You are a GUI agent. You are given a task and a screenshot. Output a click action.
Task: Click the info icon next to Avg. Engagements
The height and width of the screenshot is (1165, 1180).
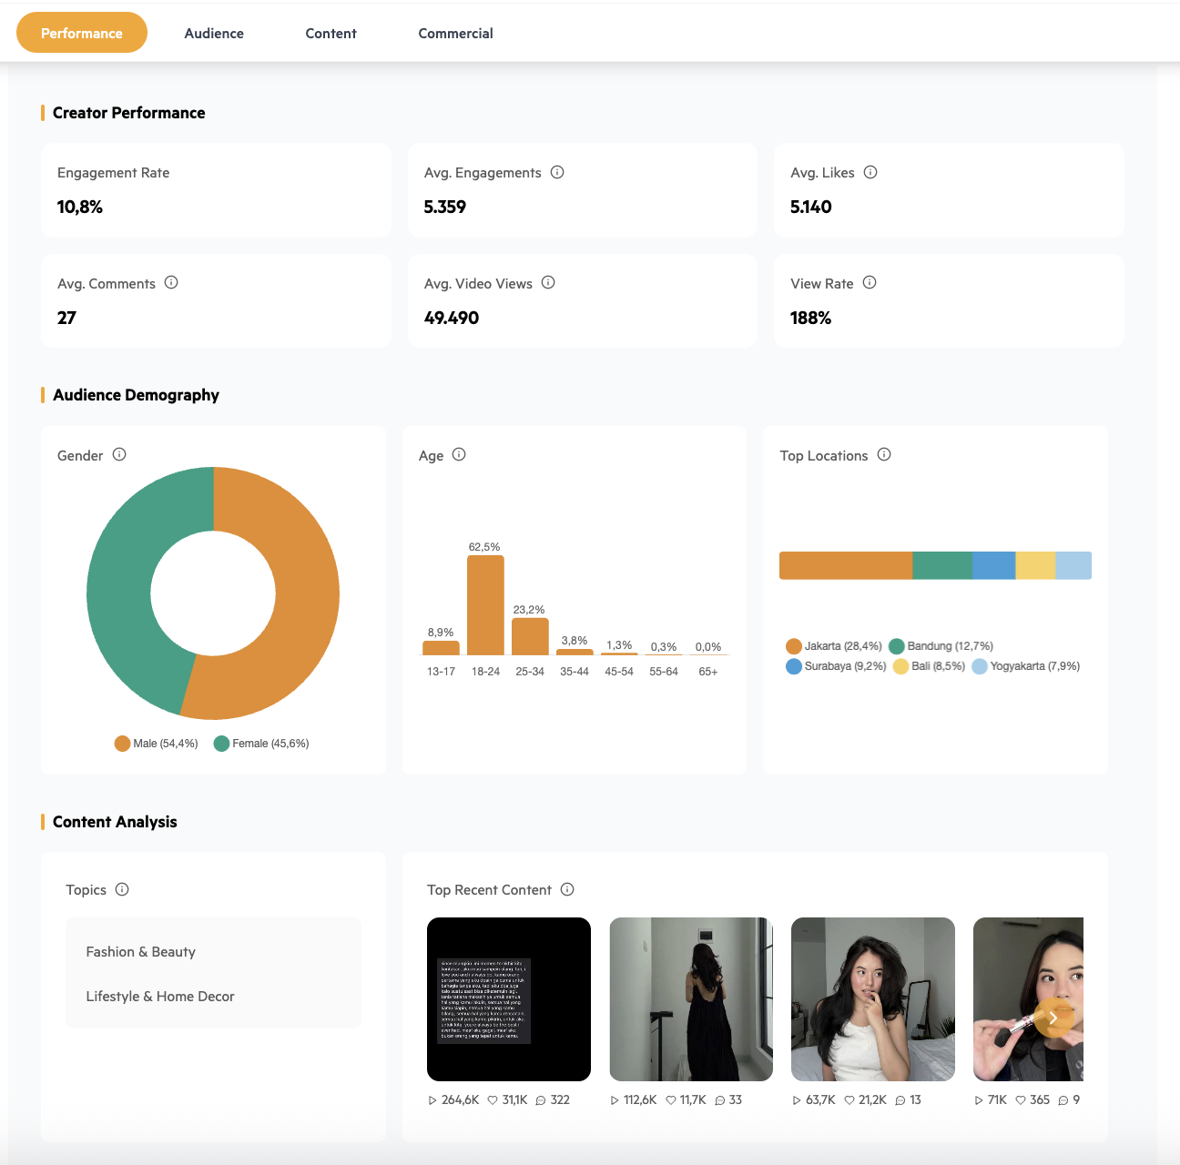point(557,172)
